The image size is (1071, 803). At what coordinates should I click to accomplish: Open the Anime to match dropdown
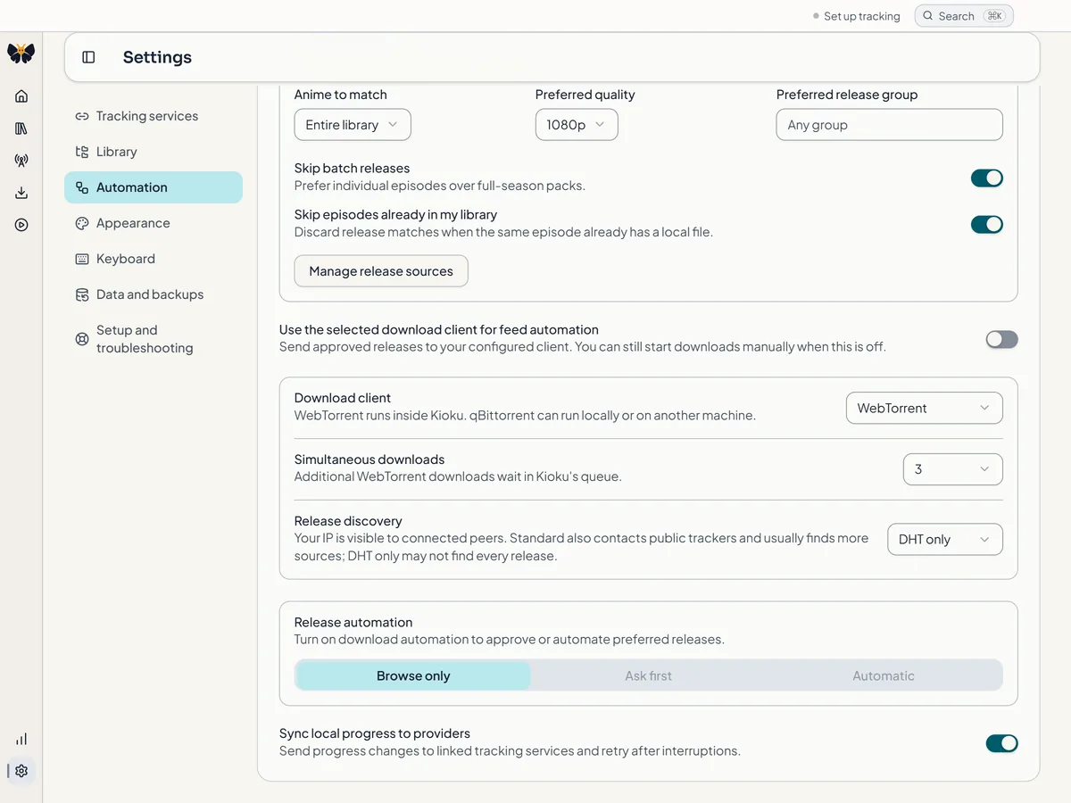(x=353, y=125)
